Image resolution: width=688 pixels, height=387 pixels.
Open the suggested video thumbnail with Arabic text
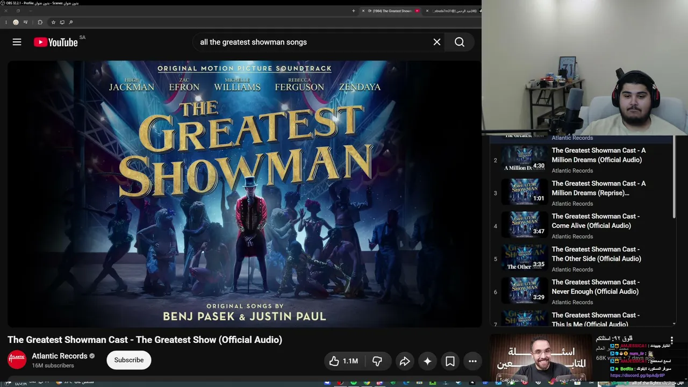pos(541,359)
